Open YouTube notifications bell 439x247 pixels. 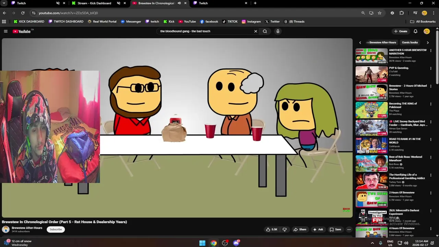(x=415, y=31)
